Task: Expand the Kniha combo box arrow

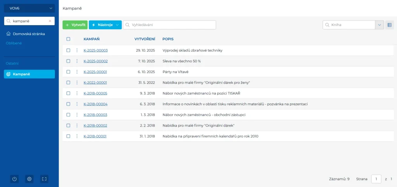Action: tap(379, 25)
